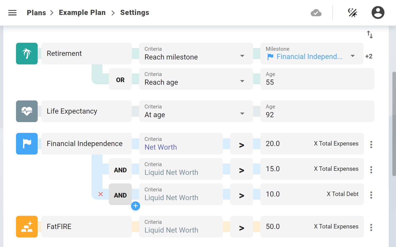Toggle the dark/light theme icon
The image size is (396, 247).
352,13
